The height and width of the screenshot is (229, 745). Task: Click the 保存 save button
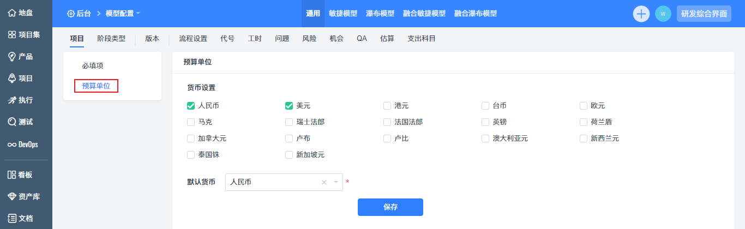[x=390, y=207]
